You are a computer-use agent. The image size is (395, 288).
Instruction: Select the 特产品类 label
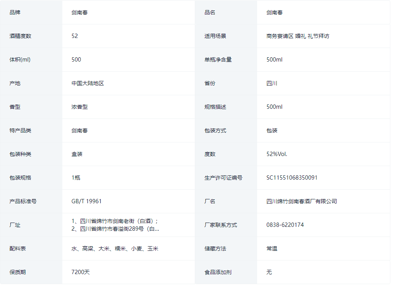pyautogui.click(x=20, y=131)
